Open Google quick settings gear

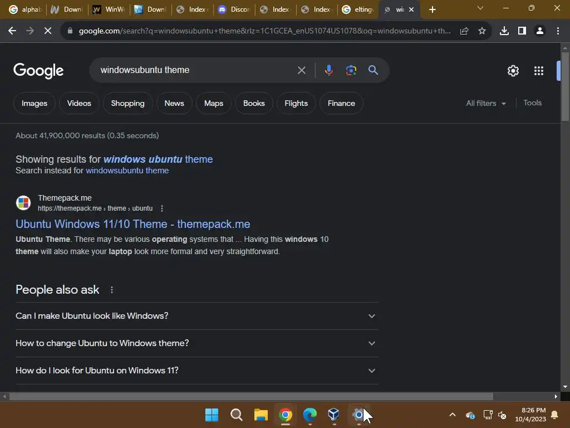[513, 71]
